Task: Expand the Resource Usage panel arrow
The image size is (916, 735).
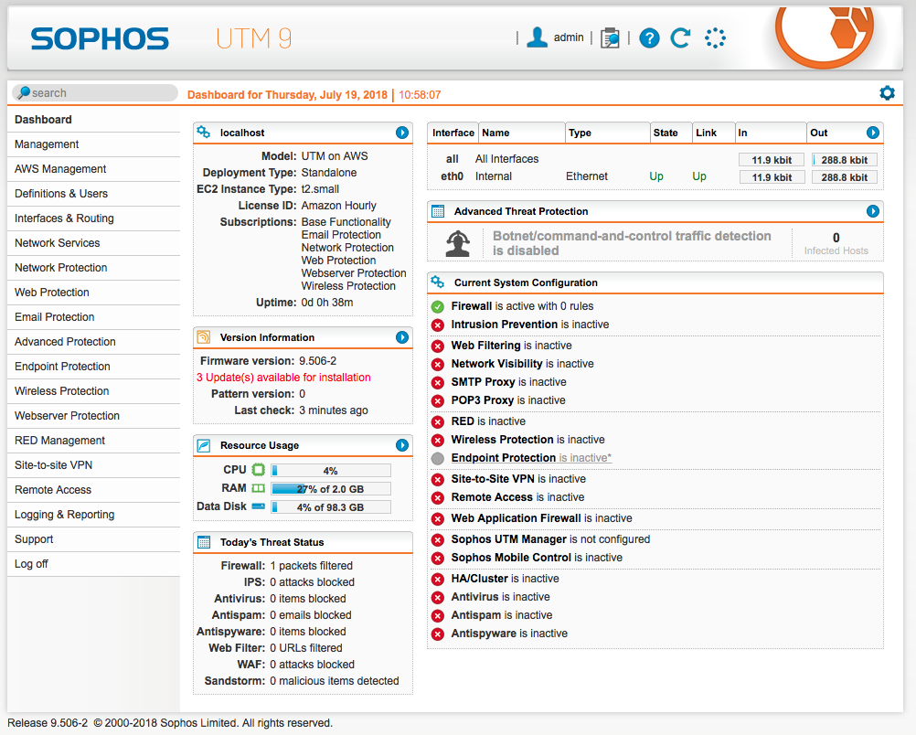Action: (x=402, y=445)
